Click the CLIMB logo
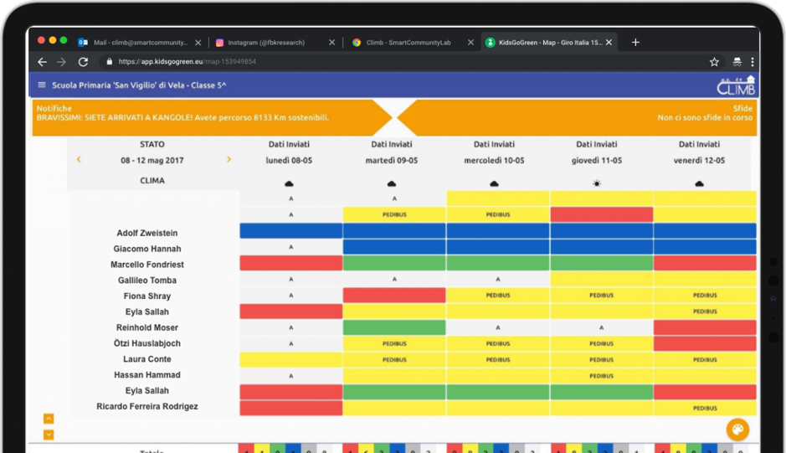 pyautogui.click(x=736, y=86)
